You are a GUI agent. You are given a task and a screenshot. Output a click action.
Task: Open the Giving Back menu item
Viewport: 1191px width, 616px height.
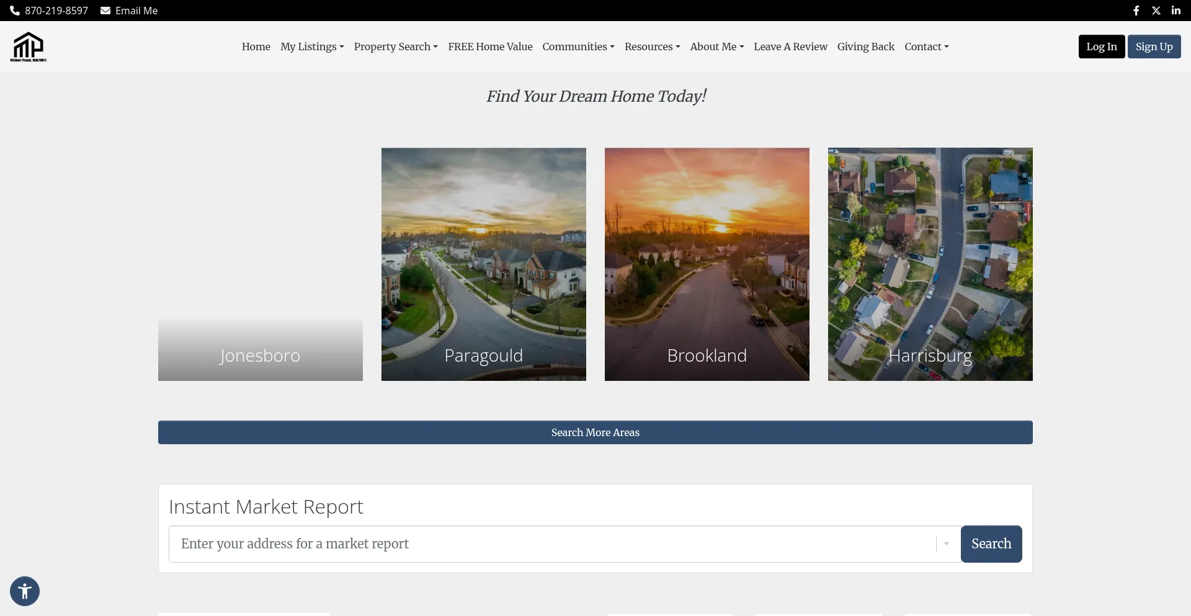(865, 47)
